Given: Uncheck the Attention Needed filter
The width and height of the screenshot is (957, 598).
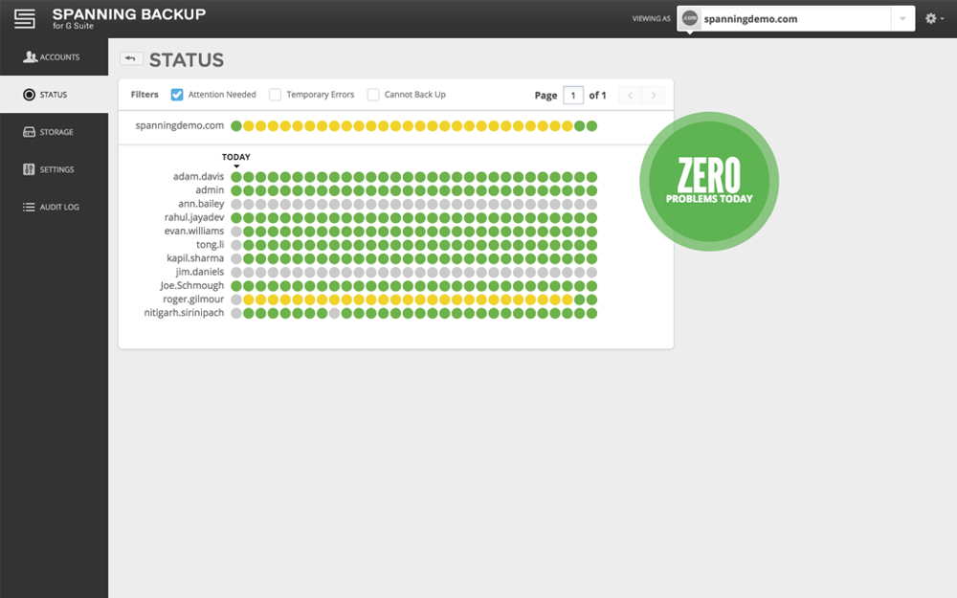Looking at the screenshot, I should tap(177, 95).
